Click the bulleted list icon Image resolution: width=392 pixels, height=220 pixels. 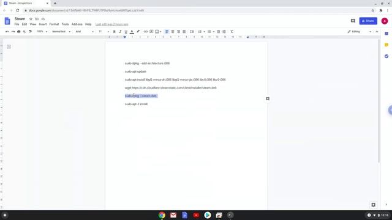[x=209, y=32]
